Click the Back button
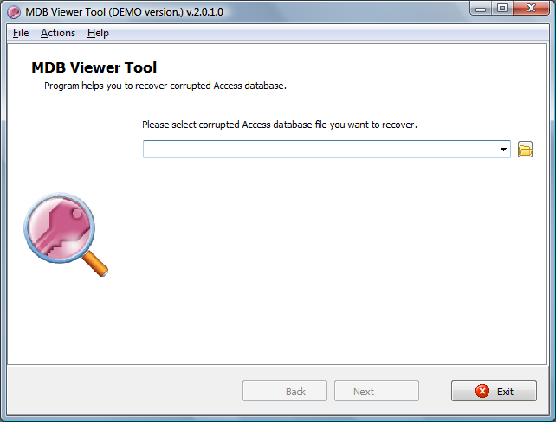 [x=285, y=391]
